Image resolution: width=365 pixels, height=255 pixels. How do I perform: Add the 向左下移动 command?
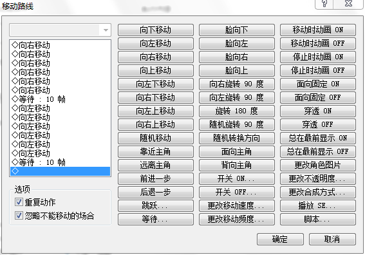[x=156, y=84]
